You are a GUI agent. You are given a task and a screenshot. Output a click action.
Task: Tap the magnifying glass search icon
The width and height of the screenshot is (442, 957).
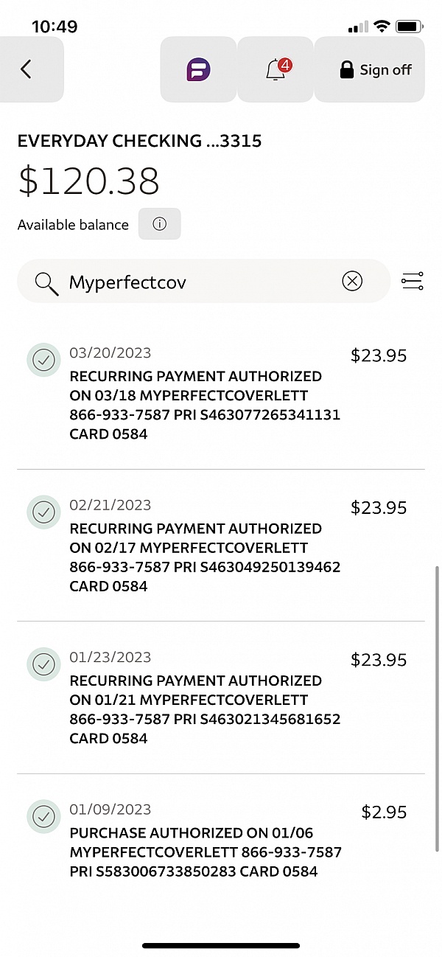46,282
